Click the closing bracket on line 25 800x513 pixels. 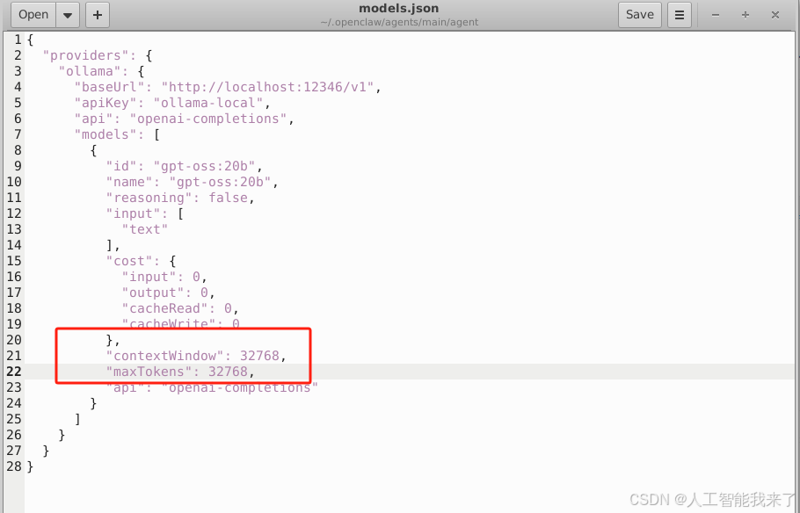(77, 419)
